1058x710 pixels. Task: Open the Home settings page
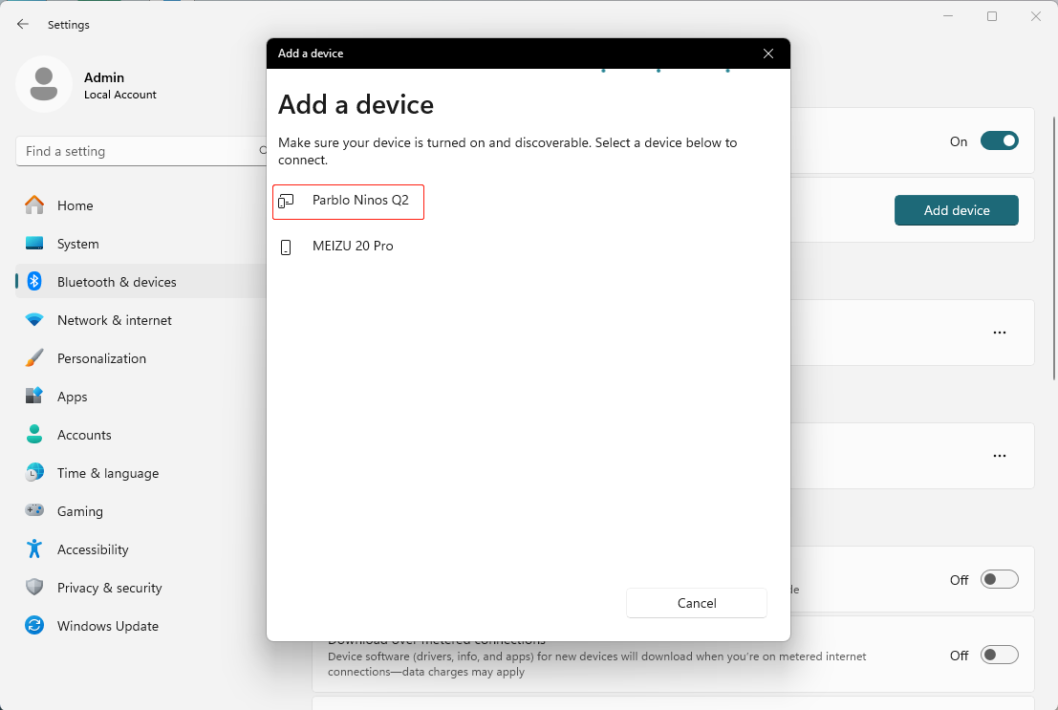coord(141,205)
